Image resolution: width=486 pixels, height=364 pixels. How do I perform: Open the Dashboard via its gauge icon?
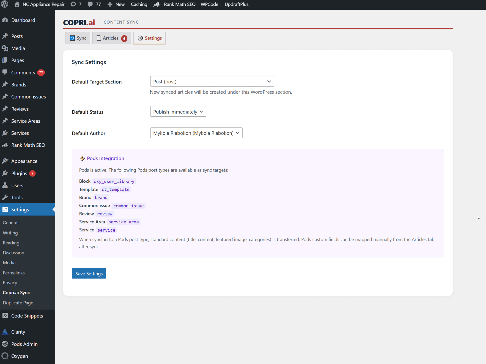click(5, 20)
